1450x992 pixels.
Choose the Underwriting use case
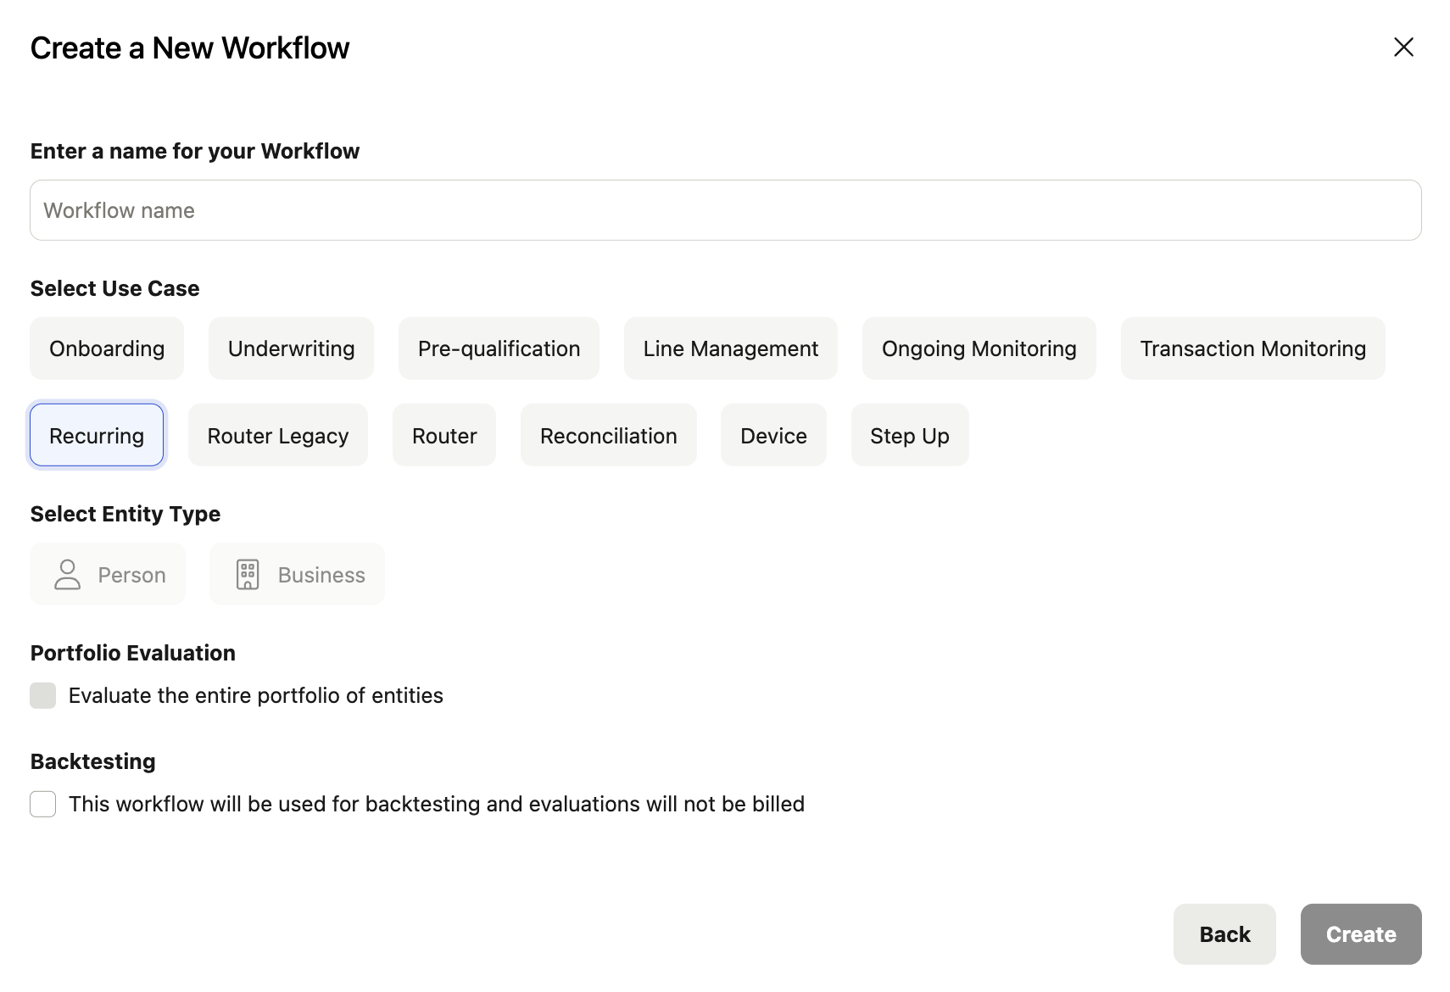pyautogui.click(x=291, y=348)
